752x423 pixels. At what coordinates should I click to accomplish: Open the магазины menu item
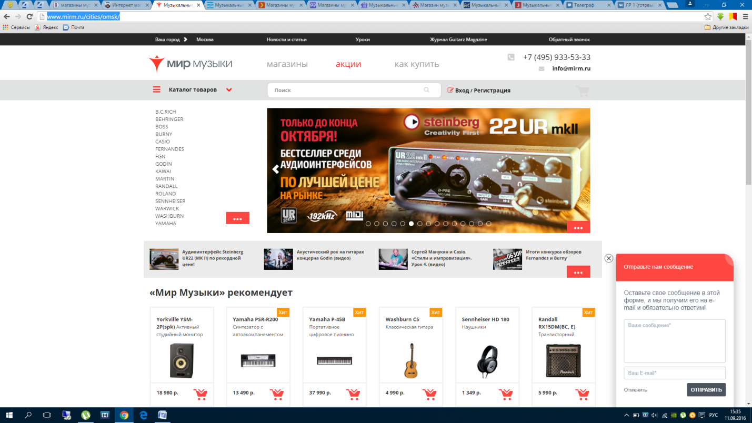(287, 64)
